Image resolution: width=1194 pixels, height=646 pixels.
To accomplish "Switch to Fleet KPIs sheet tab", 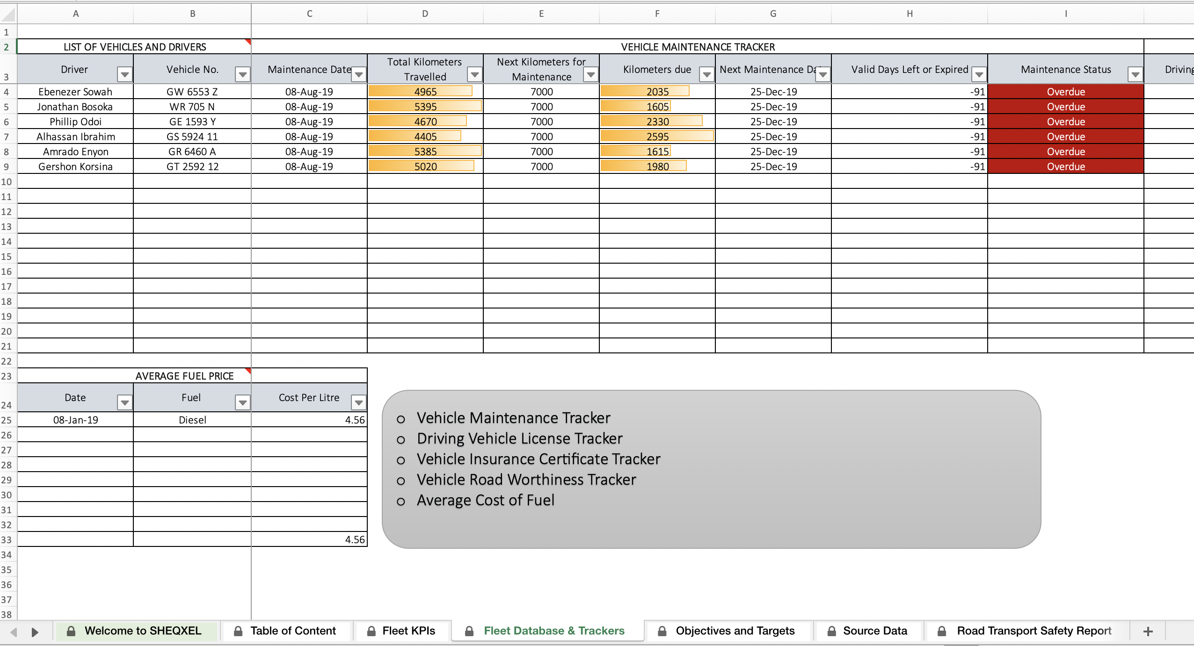I will (x=402, y=631).
